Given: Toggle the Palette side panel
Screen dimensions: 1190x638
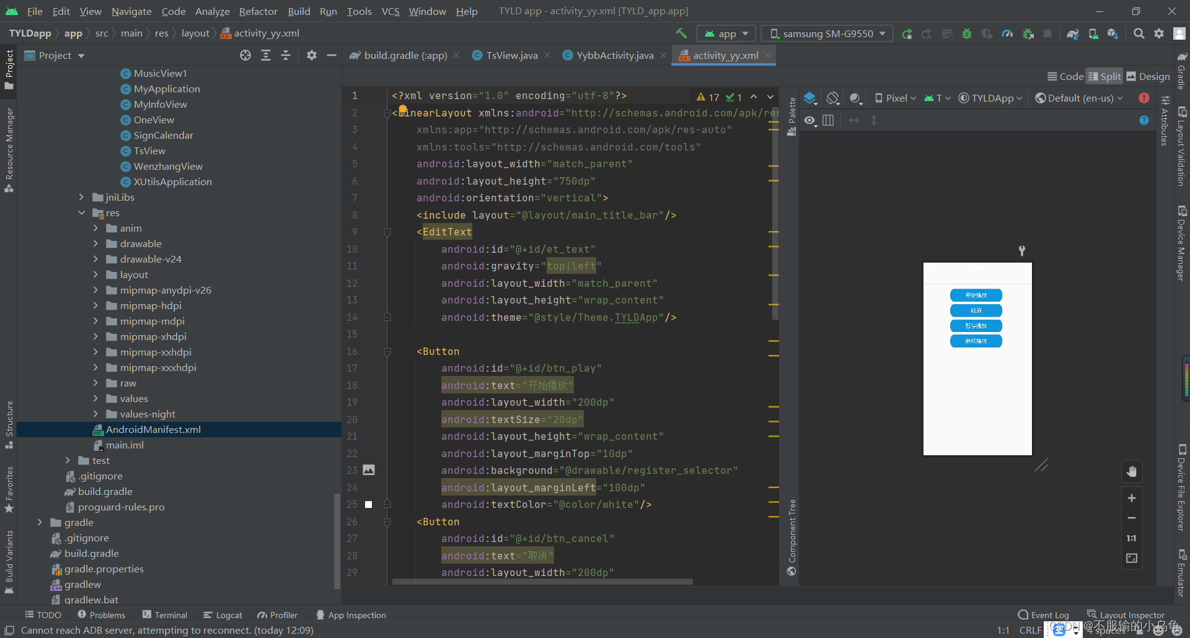Looking at the screenshot, I should (x=791, y=117).
